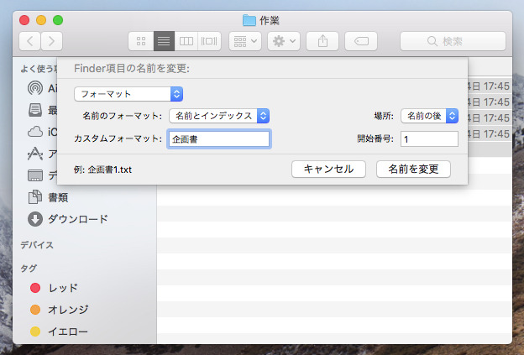
Task: Click the 開始番号 number field
Action: [429, 139]
